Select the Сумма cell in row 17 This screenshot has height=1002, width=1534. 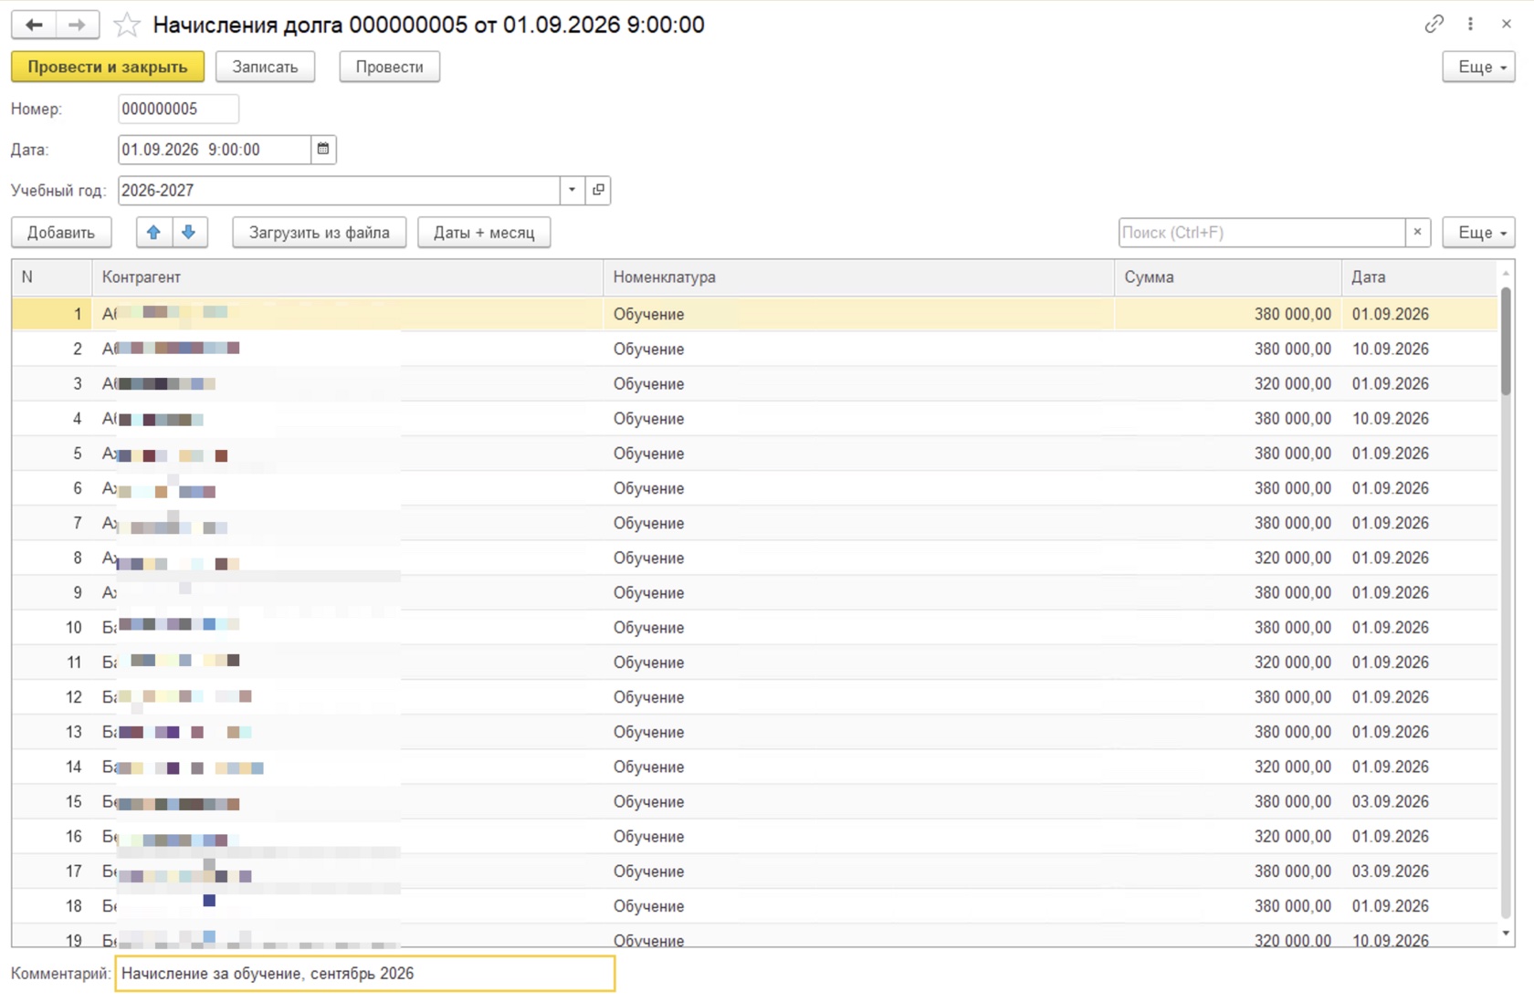coord(1227,872)
